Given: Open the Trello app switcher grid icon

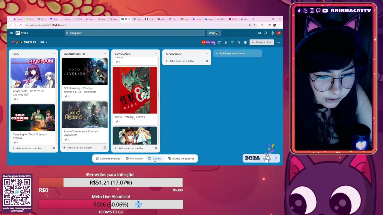Looking at the screenshot, I should [11, 33].
